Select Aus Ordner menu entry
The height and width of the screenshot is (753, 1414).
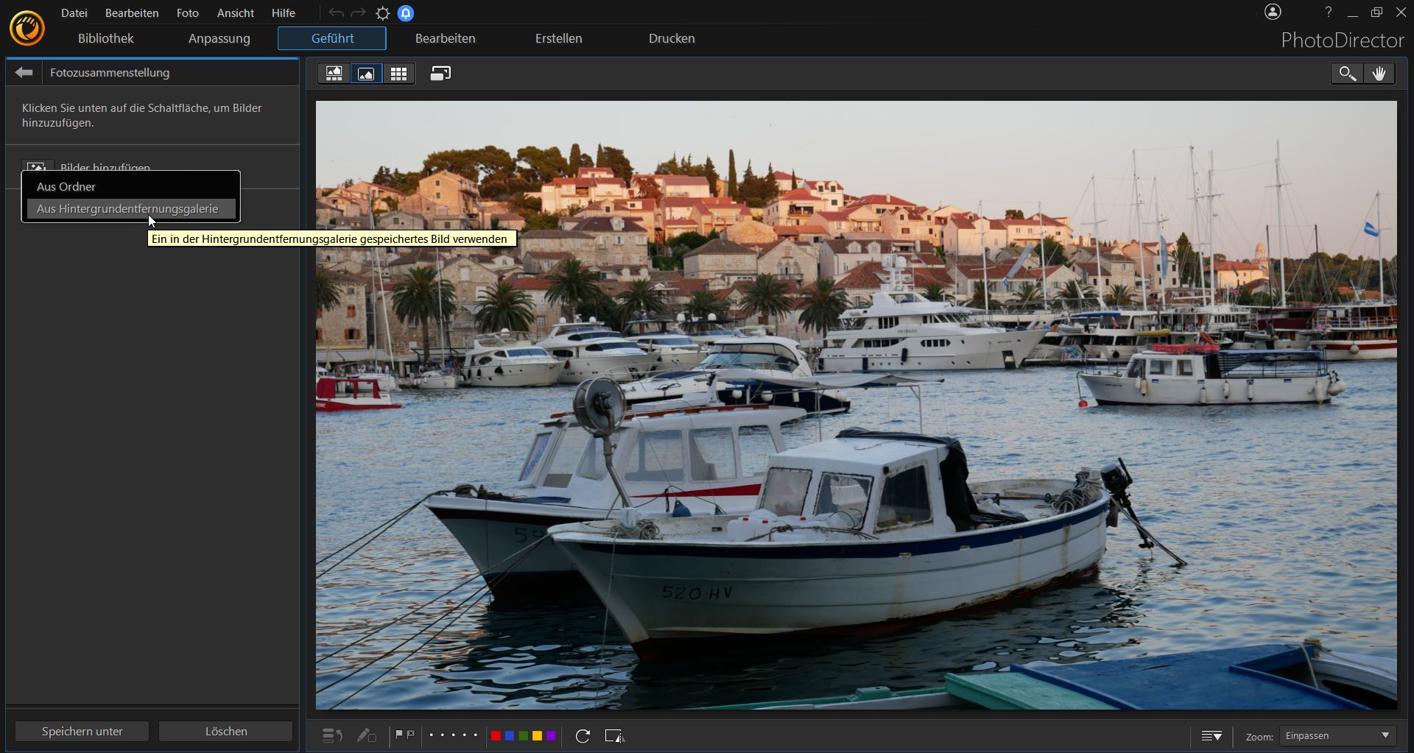(x=66, y=187)
